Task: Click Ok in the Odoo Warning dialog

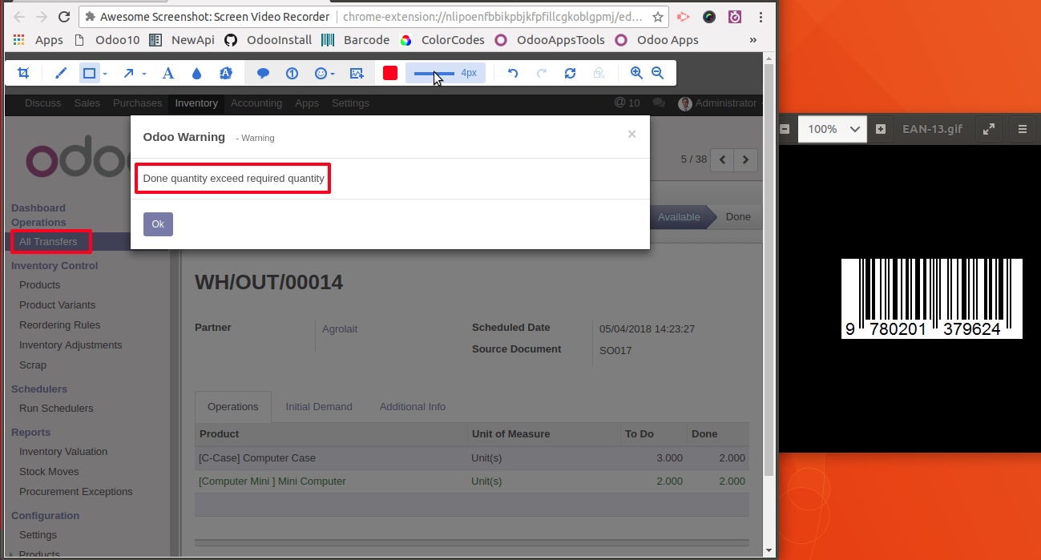Action: [x=158, y=224]
